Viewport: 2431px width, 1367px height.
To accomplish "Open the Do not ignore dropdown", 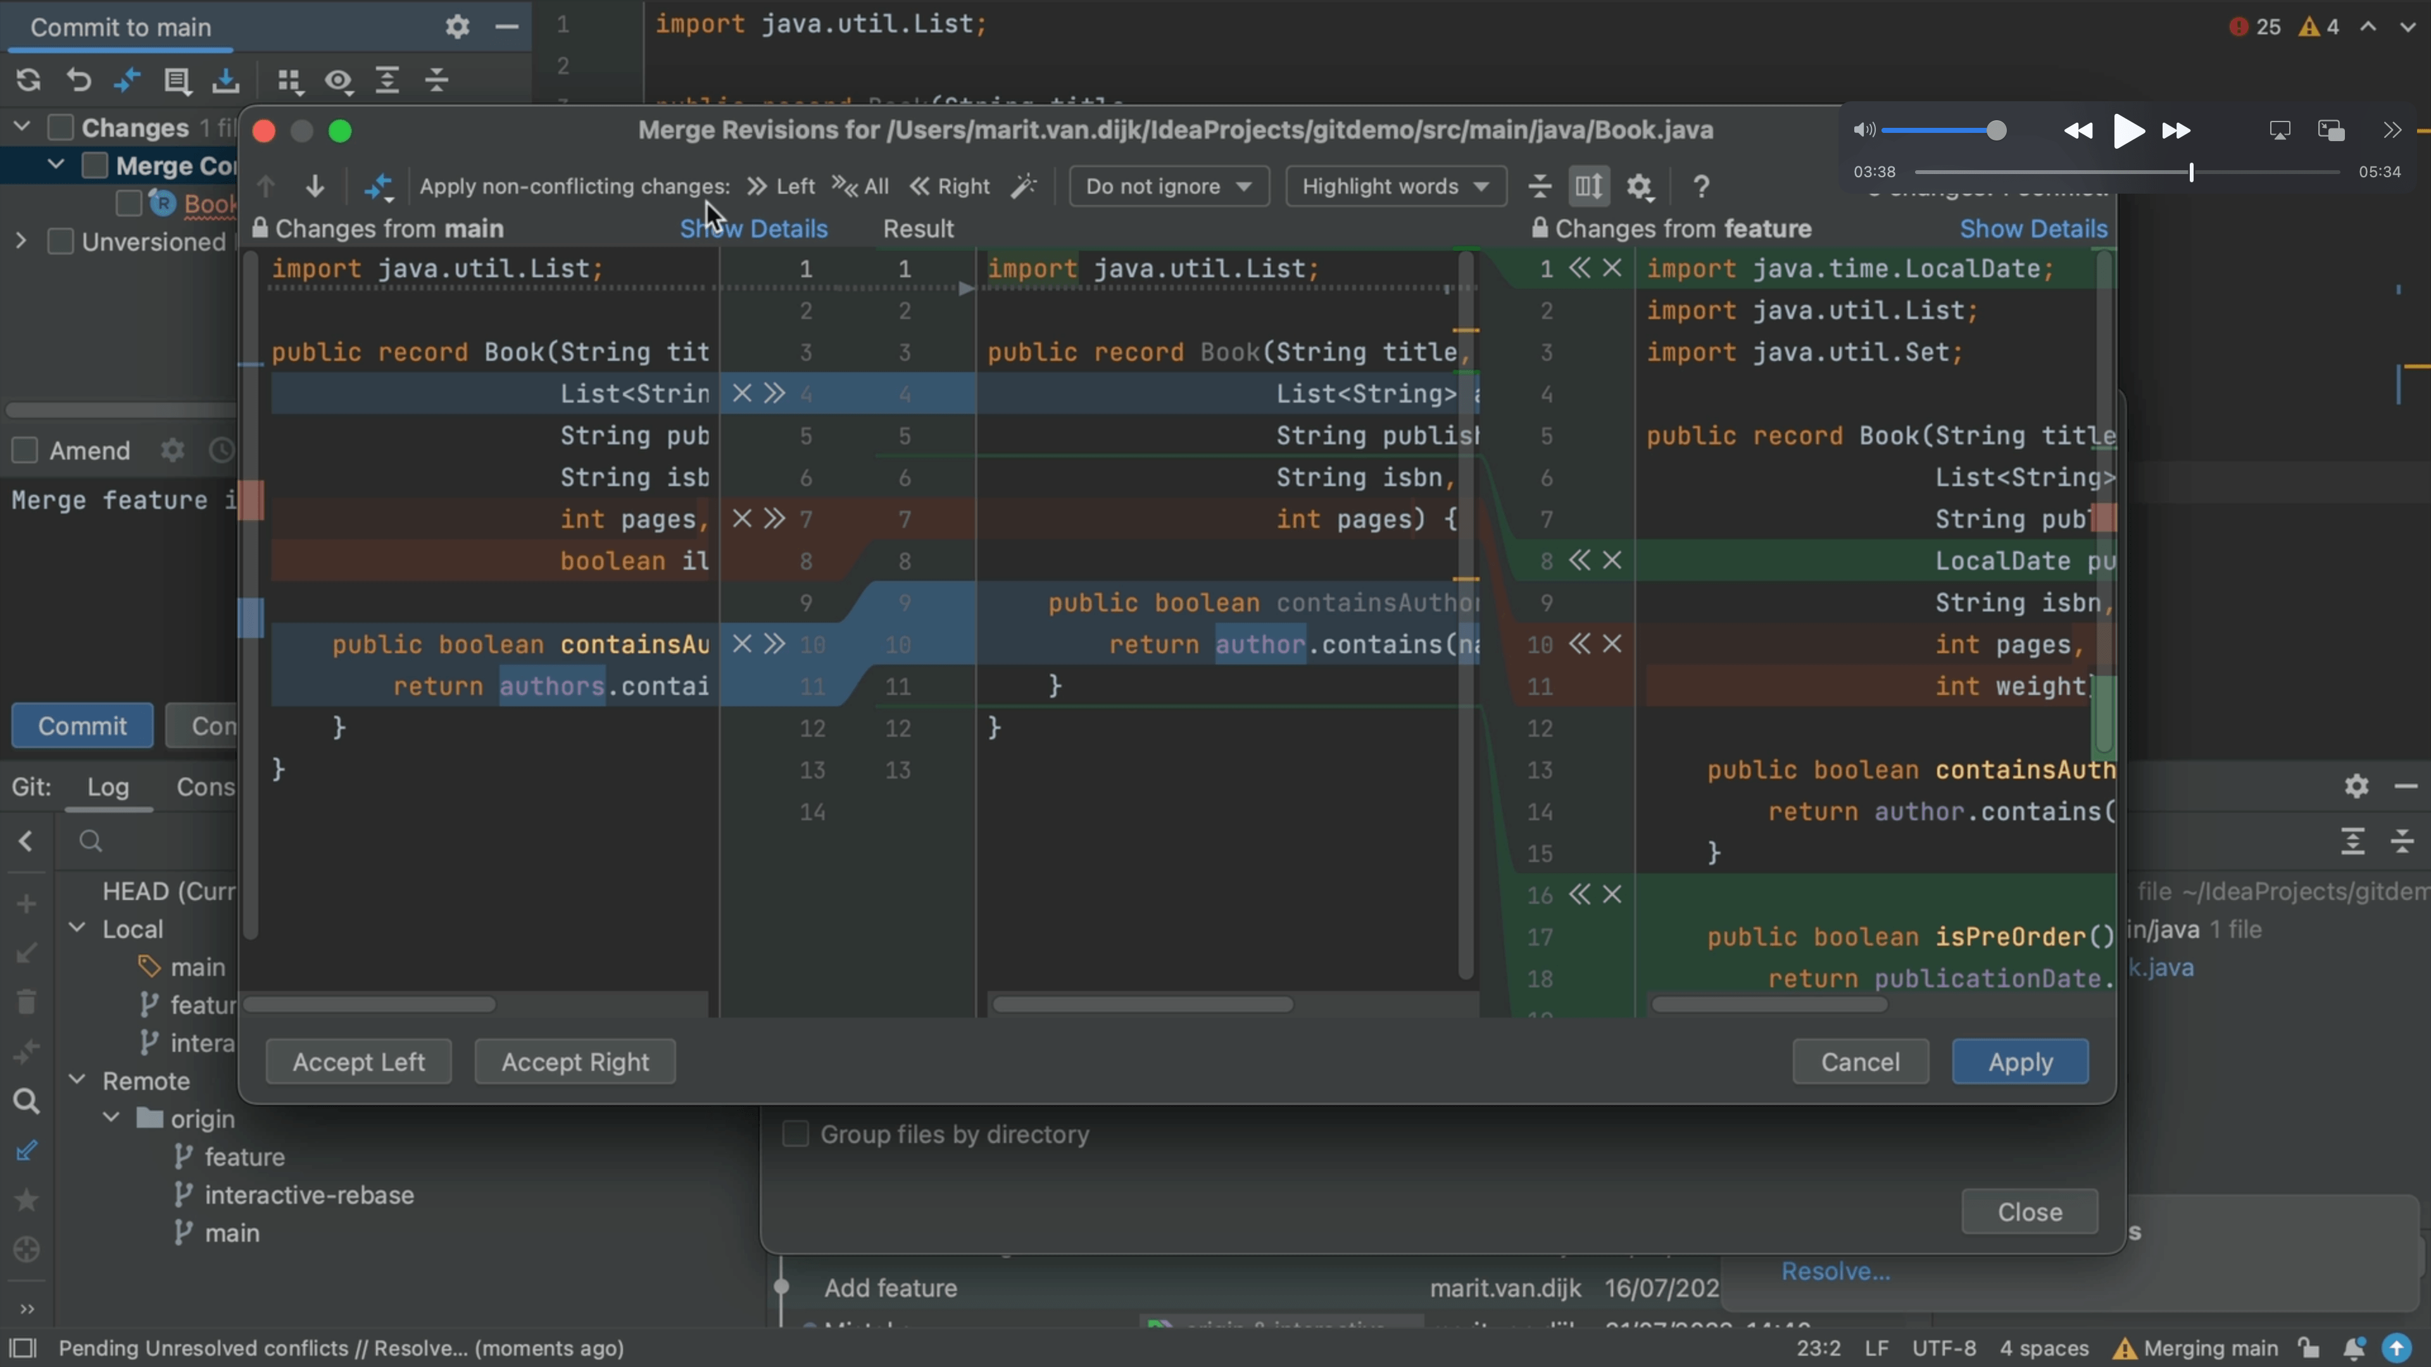I will coord(1168,186).
